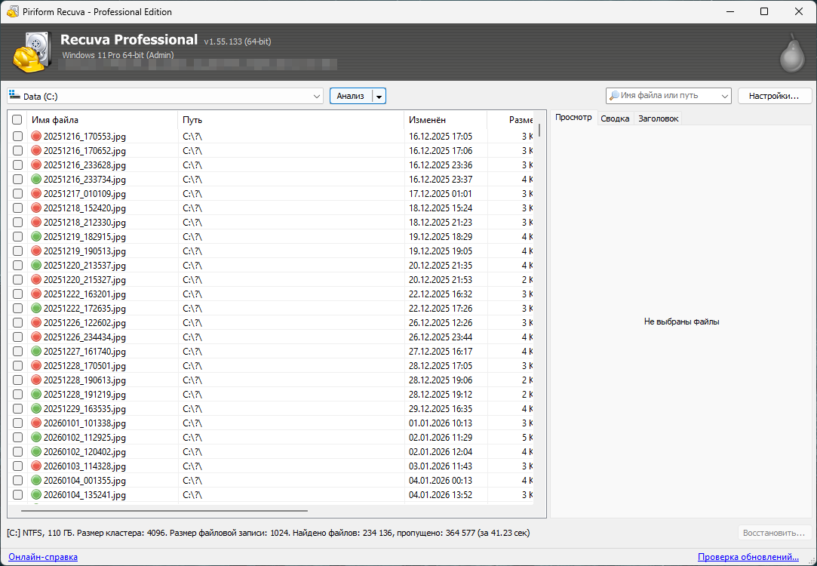Check the box for 20251216_170652.jpg
The width and height of the screenshot is (817, 566).
click(x=17, y=151)
